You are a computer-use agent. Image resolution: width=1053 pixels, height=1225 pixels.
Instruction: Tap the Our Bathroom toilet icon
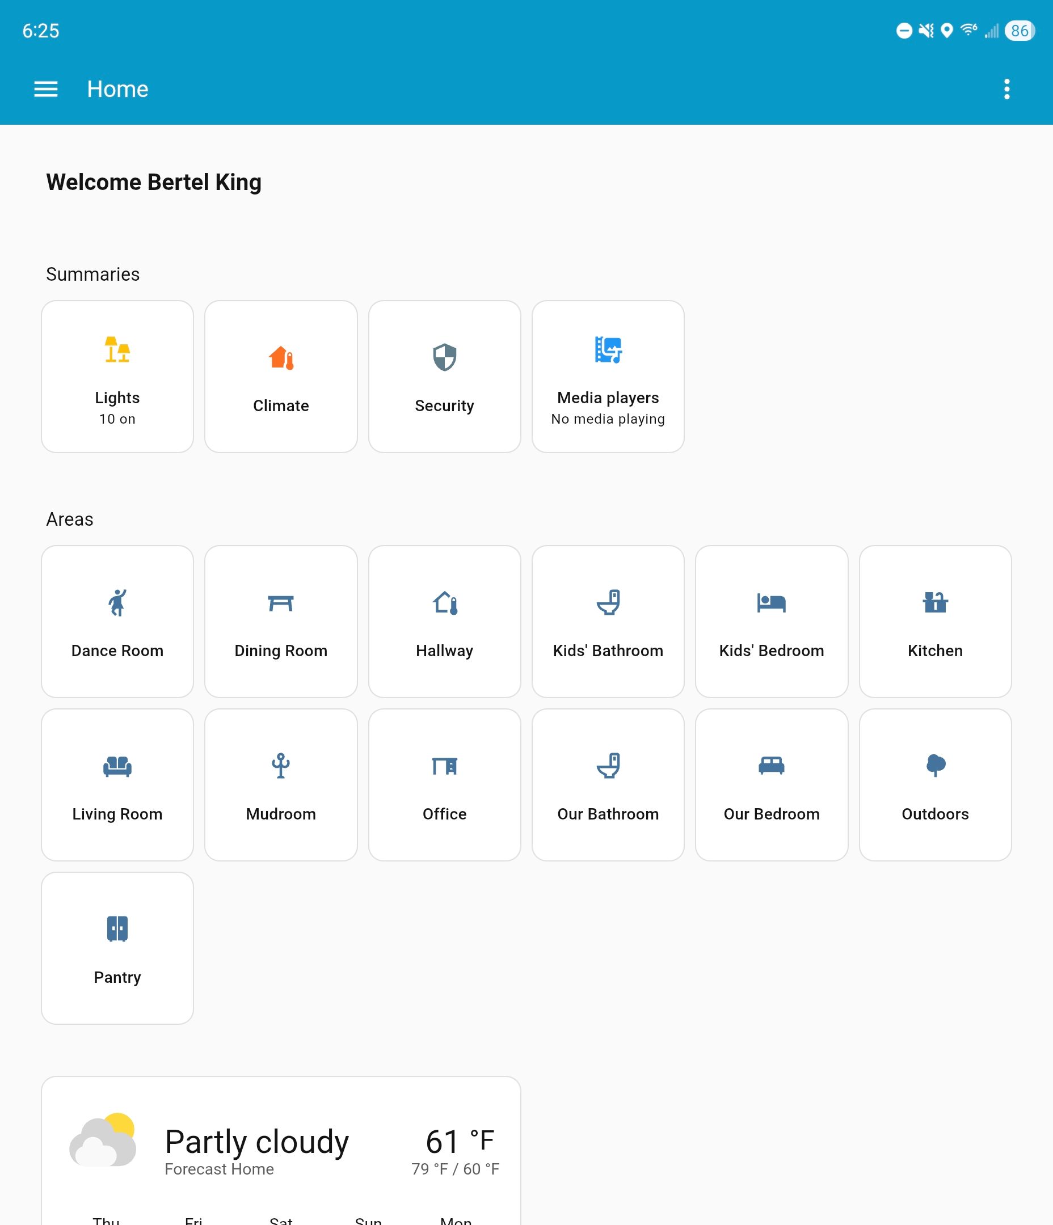(x=608, y=766)
